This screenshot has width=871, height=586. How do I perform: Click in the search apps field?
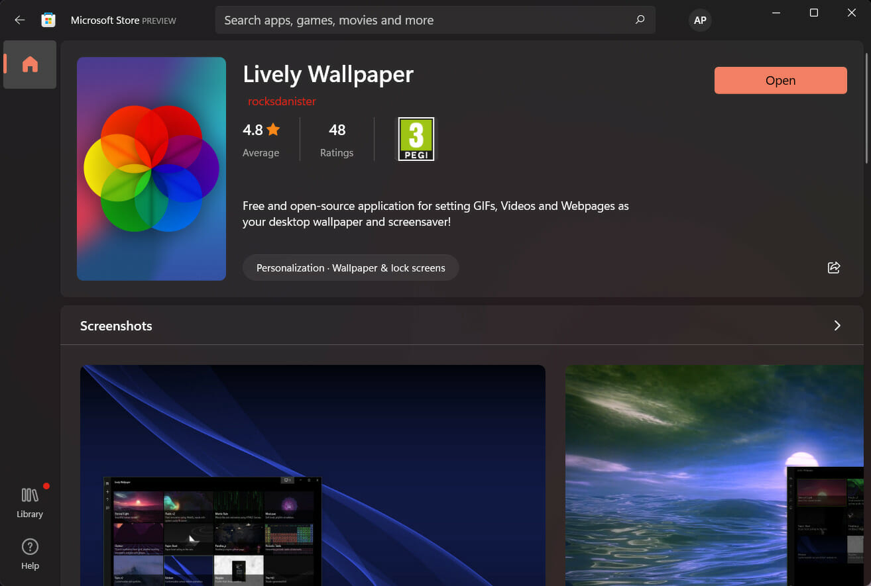coord(424,20)
